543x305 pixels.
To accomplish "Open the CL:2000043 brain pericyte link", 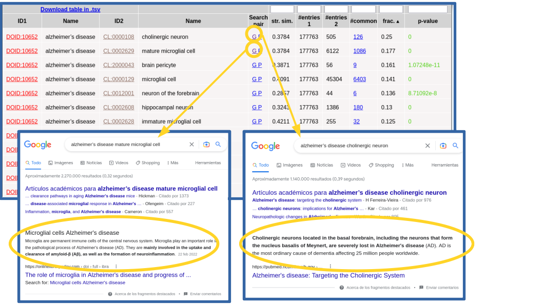I will pos(119,65).
